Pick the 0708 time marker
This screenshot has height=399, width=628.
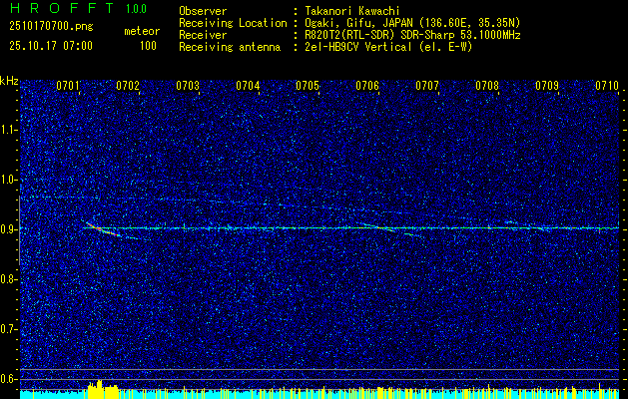pyautogui.click(x=487, y=86)
